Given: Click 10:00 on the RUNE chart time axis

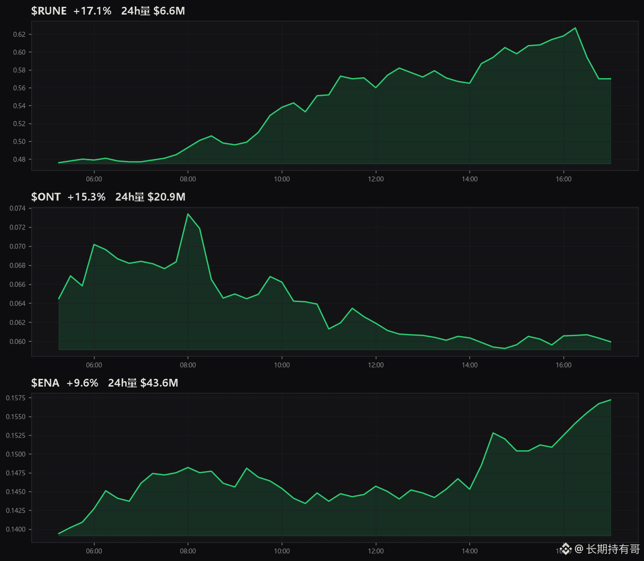Looking at the screenshot, I should coord(282,179).
